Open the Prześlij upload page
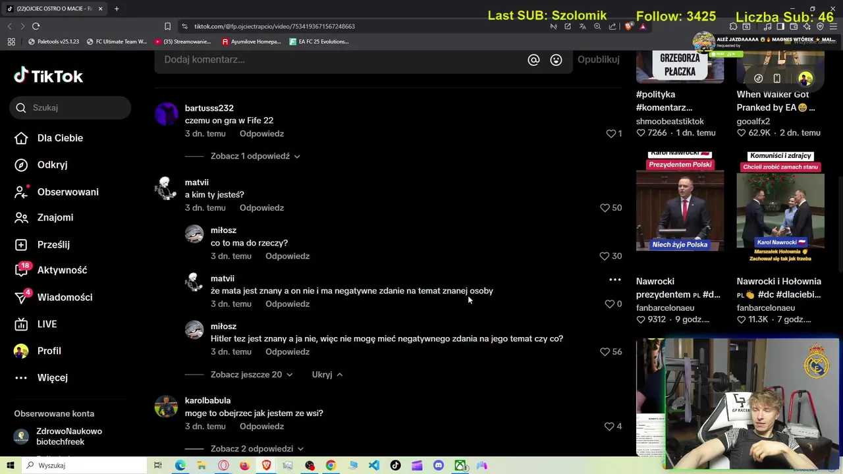 53,244
